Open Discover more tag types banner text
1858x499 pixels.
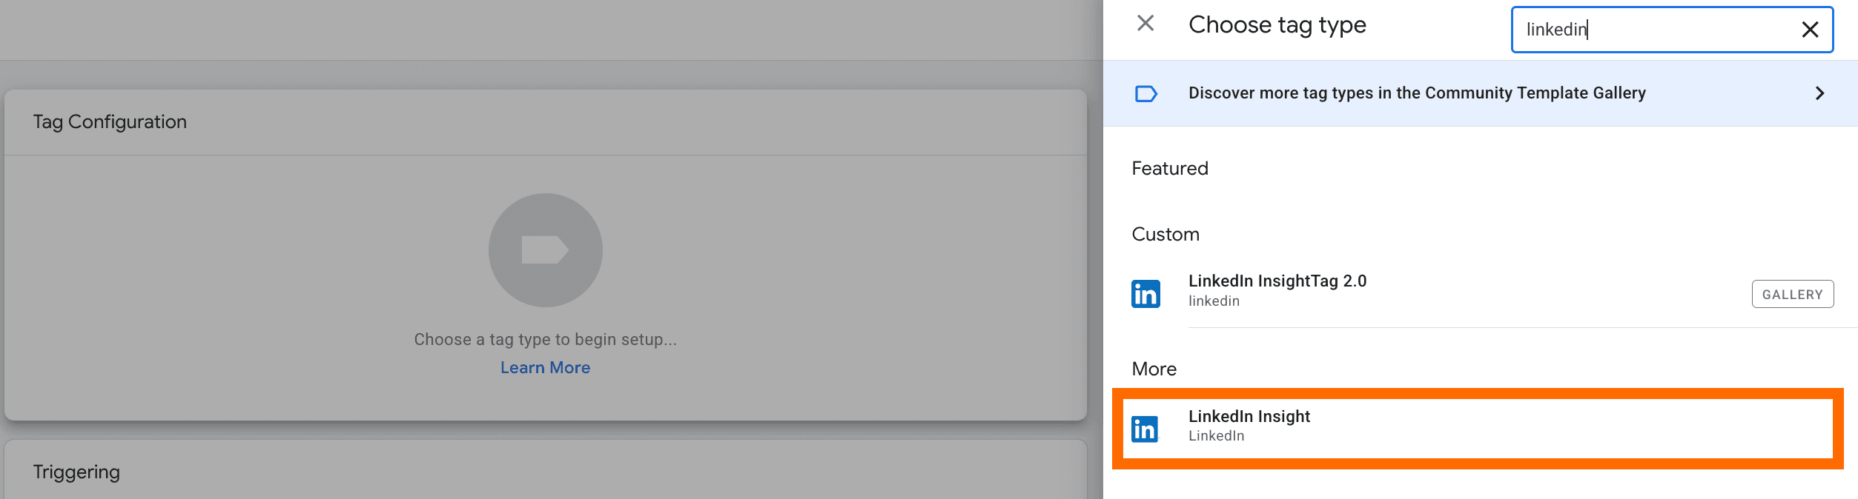(1417, 93)
